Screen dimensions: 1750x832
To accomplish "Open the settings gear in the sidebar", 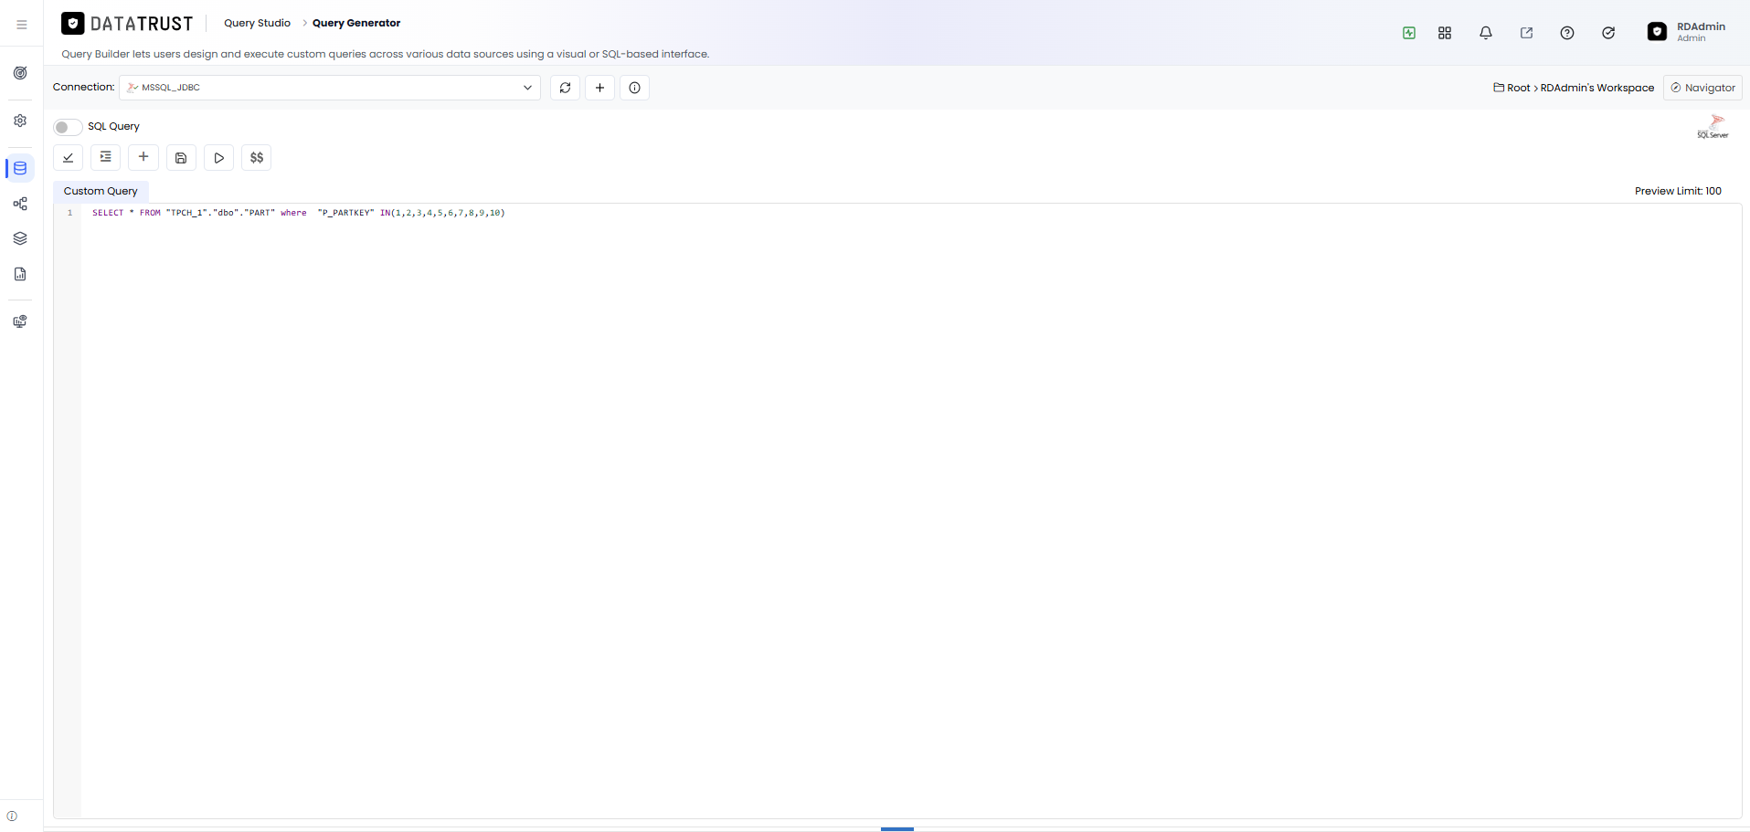I will point(20,121).
